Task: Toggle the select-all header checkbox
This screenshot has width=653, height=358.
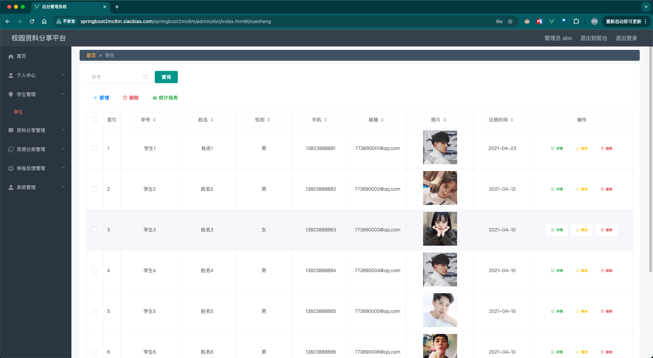Action: 95,120
